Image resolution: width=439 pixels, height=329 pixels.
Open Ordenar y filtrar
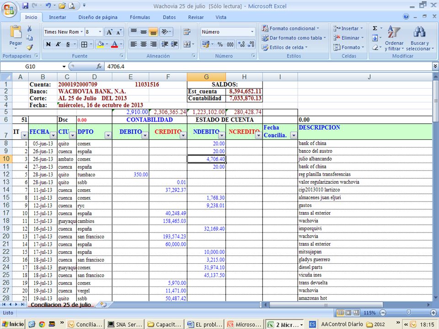tap(394, 38)
